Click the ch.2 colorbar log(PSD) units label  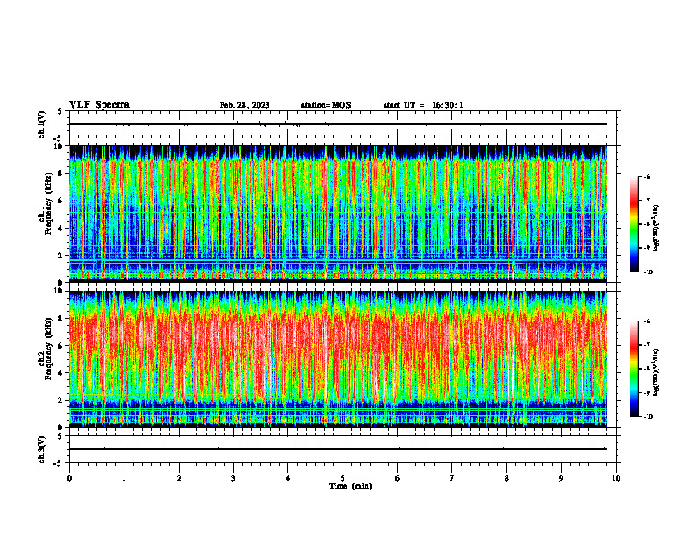(x=656, y=372)
